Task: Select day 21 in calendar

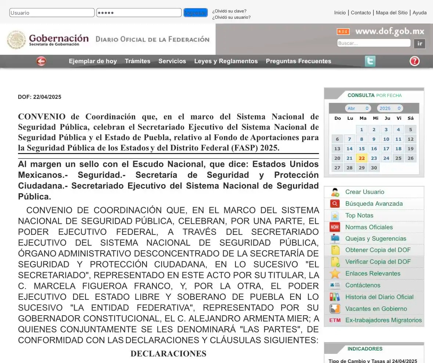Action: click(x=350, y=158)
